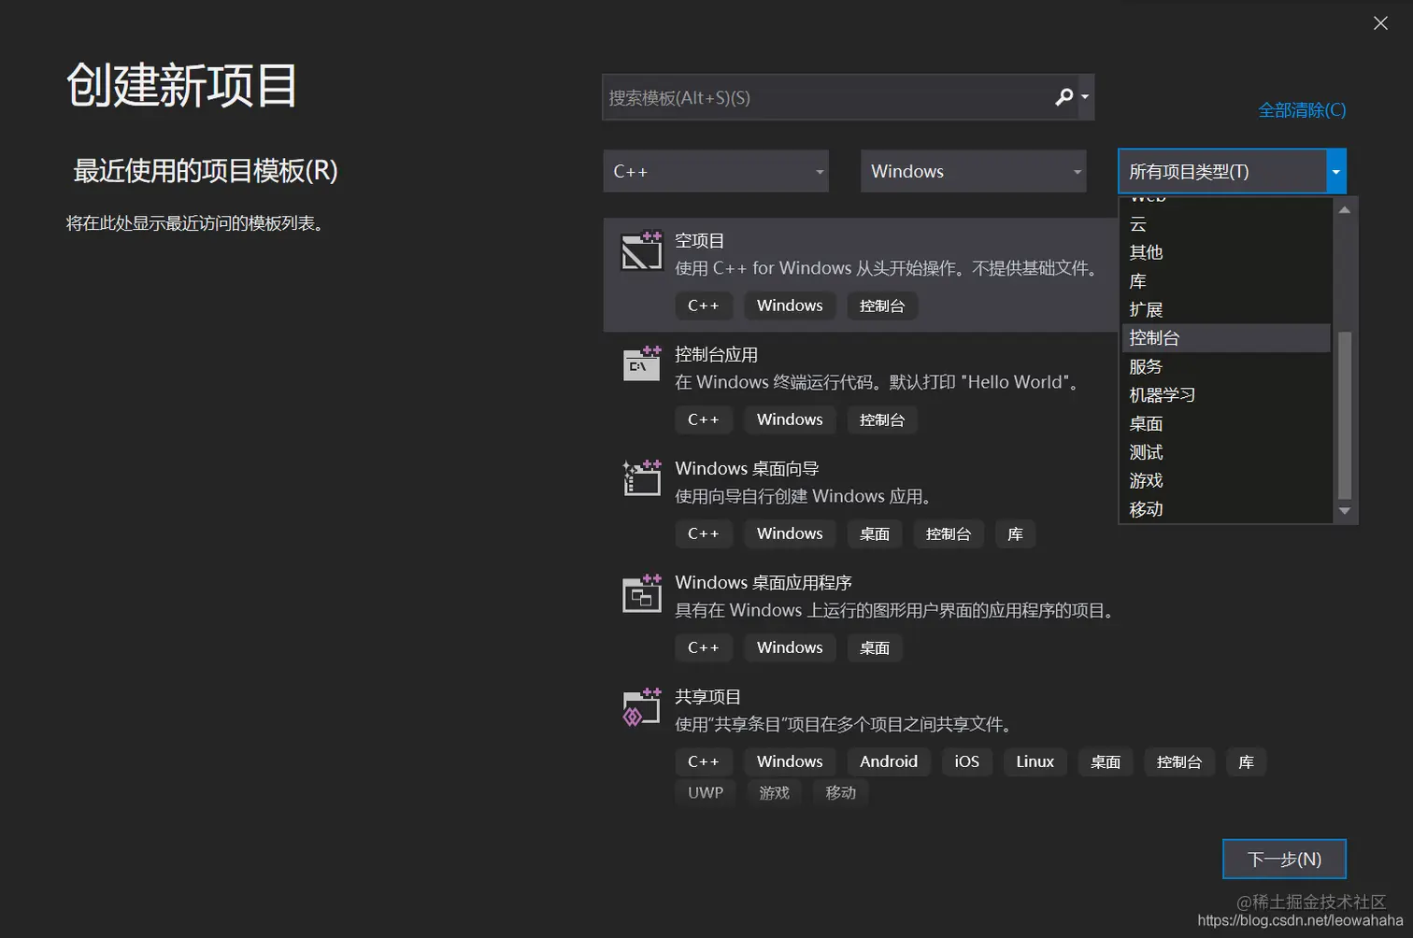
Task: Open the C++ language filter dropdown
Action: point(716,171)
